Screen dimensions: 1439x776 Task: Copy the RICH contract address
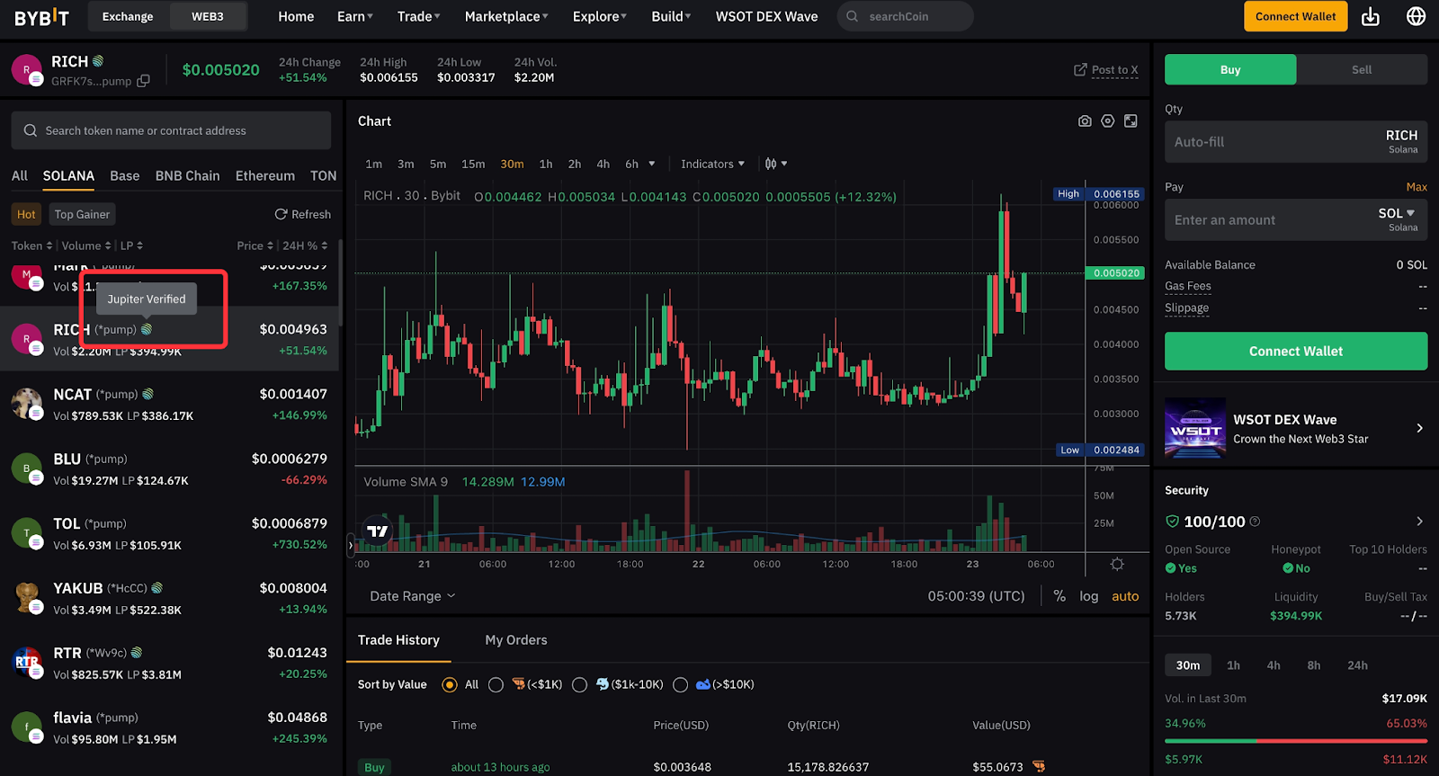coord(143,81)
